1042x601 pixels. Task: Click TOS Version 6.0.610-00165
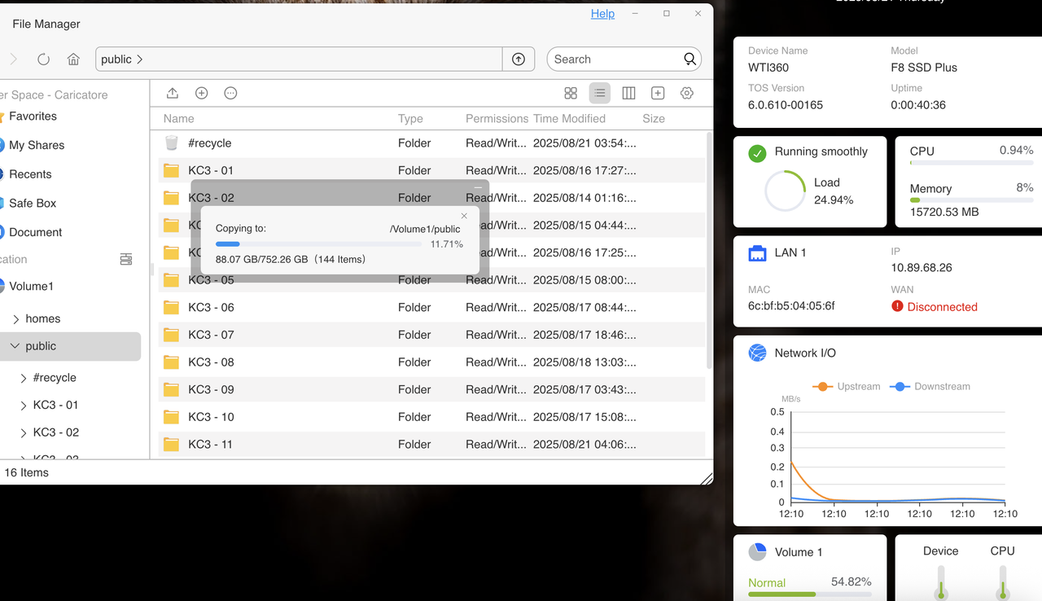point(786,105)
